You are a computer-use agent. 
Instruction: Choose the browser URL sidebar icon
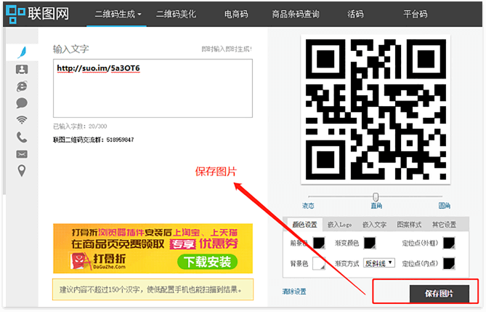22,86
